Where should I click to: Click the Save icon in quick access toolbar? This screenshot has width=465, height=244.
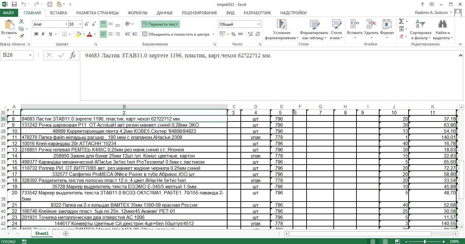click(x=14, y=5)
